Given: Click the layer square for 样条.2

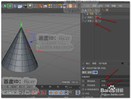Looking at the screenshot, I should pos(96,21).
